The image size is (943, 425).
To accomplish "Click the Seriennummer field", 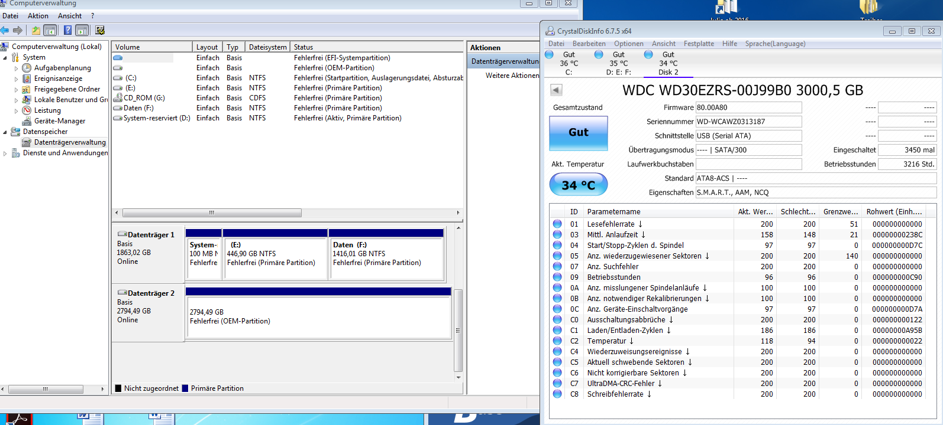I will (748, 122).
